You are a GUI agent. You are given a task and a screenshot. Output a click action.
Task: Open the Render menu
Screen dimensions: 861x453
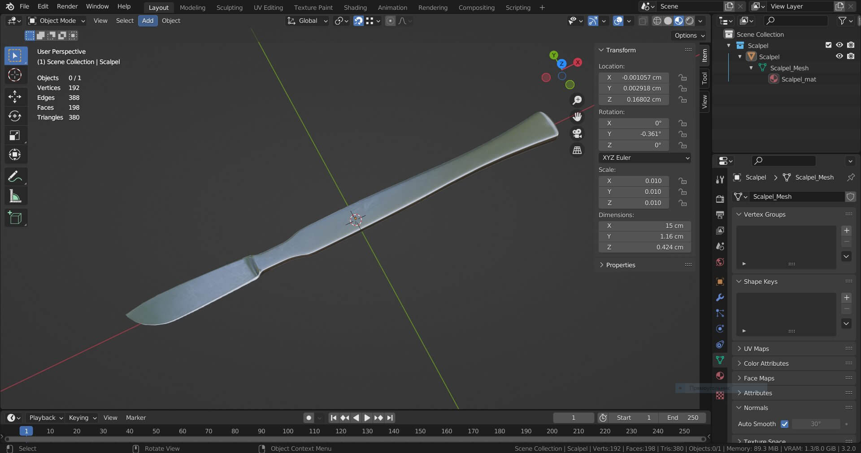pos(67,6)
